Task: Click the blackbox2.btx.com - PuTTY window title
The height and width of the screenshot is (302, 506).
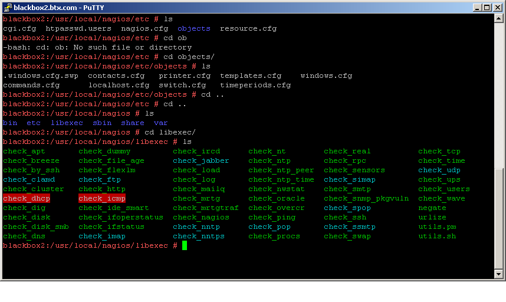Action: point(59,8)
